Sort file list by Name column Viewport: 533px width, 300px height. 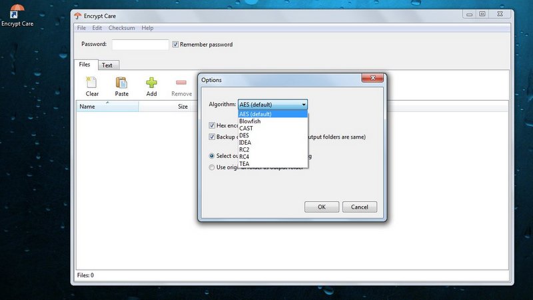point(107,107)
